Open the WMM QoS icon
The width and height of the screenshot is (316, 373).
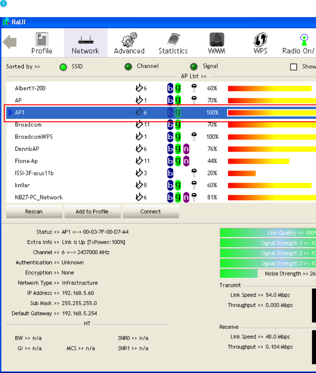pyautogui.click(x=217, y=39)
